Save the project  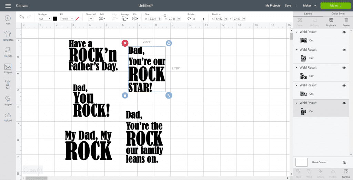[288, 6]
